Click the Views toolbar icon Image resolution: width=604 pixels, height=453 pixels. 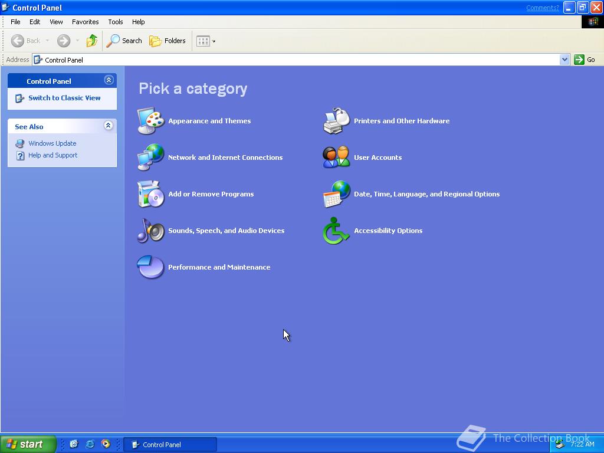[203, 41]
